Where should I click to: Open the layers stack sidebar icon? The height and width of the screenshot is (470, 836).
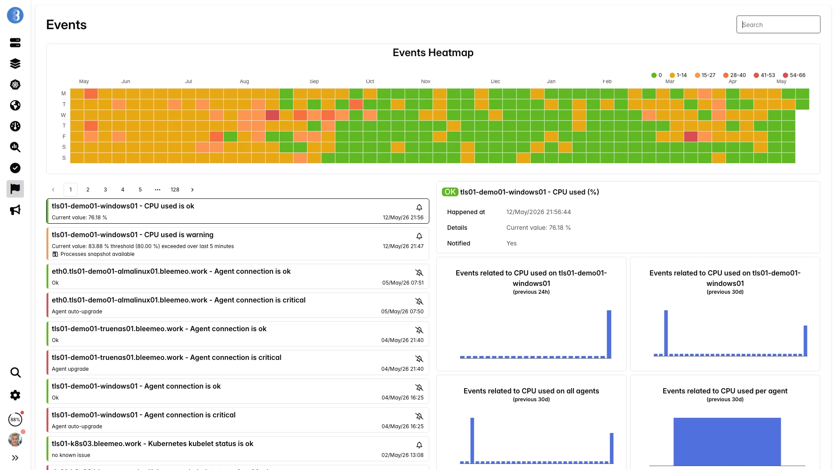pos(15,64)
